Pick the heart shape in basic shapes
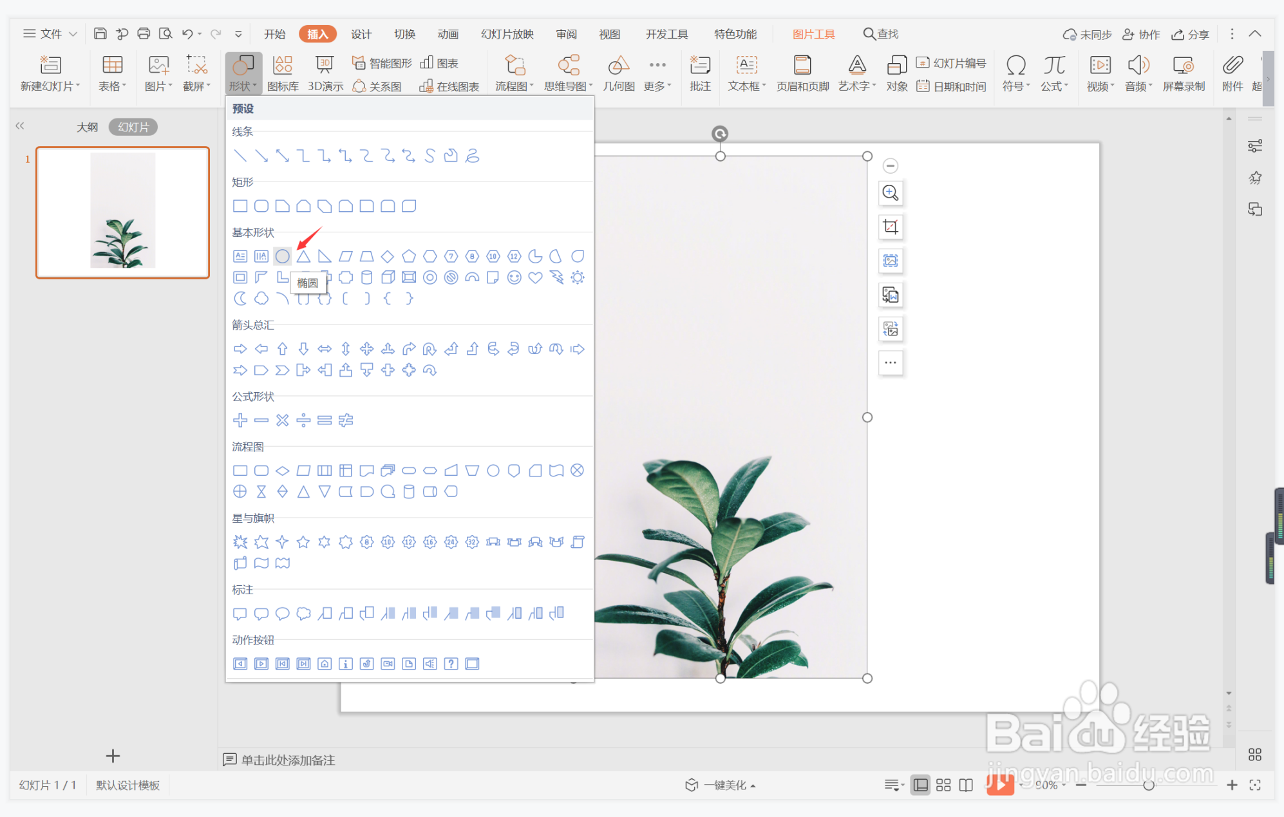 coord(535,277)
